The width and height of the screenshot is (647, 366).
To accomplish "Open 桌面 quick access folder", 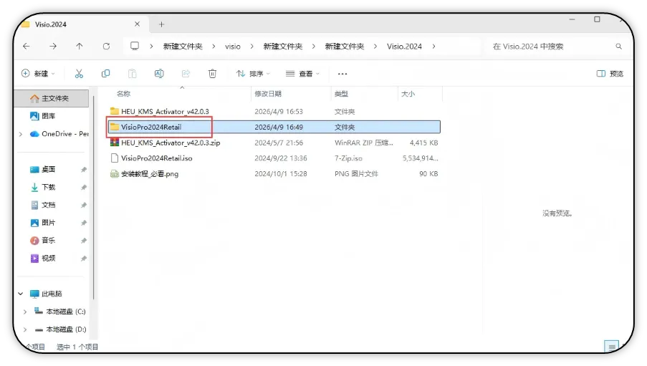I will click(x=43, y=169).
